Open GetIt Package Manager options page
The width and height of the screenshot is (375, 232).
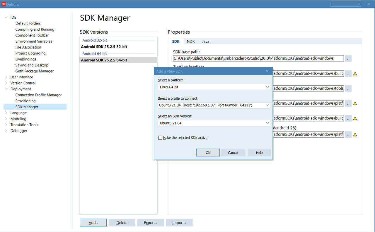click(35, 71)
